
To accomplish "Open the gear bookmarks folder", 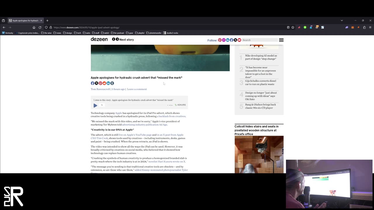I will tap(129, 33).
